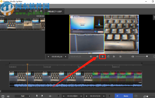The height and width of the screenshot is (98, 155).
Task: Jump to previous marker in preview controls
Action: click(x=91, y=57)
